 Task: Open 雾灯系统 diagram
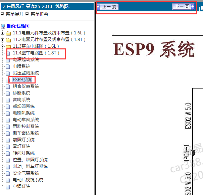pyautogui.click(x=21, y=147)
